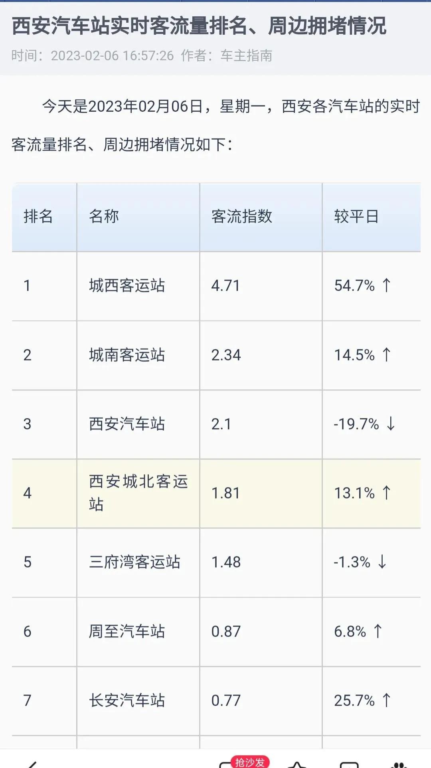This screenshot has height=768, width=431.
Task: Select the highlighted 西安城北客运站 row name
Action: [138, 493]
